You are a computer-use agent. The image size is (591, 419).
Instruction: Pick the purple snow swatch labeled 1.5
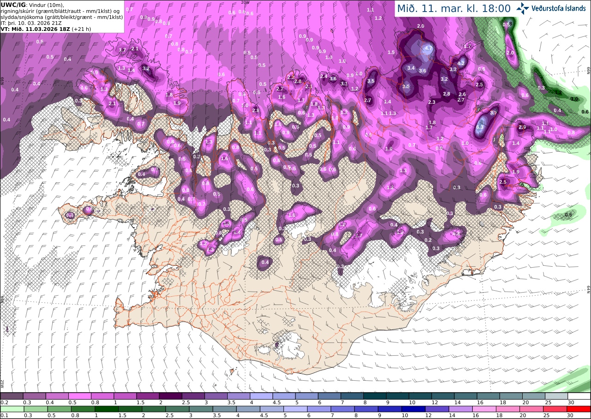148,396
